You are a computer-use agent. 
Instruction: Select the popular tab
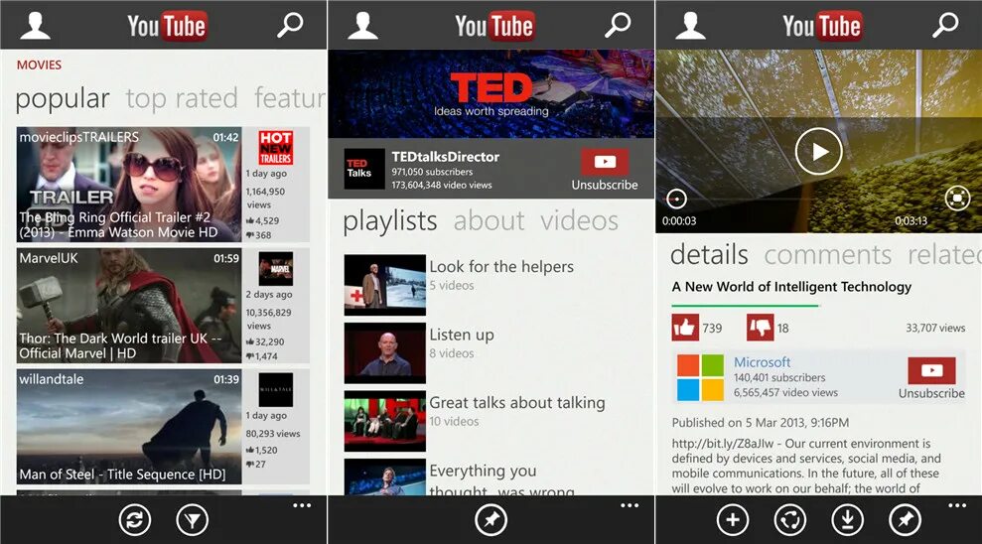tap(62, 99)
